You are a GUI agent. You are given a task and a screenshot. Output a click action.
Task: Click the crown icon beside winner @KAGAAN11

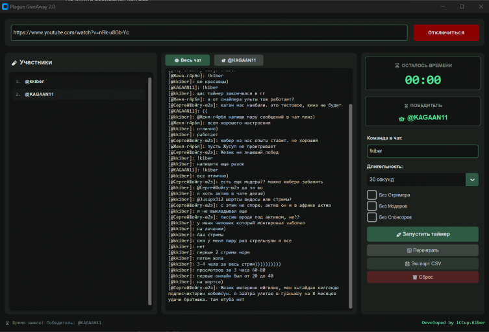402,119
